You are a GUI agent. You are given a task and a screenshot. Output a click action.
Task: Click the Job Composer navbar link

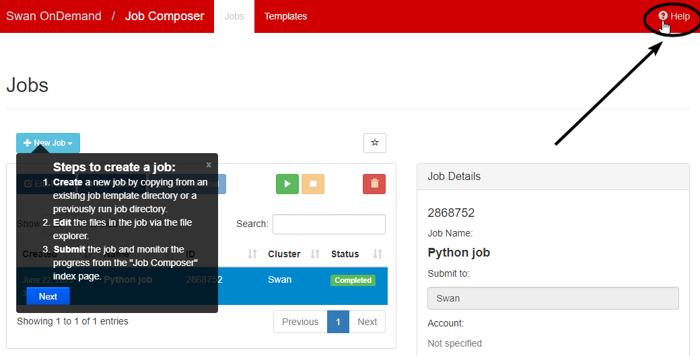(164, 16)
